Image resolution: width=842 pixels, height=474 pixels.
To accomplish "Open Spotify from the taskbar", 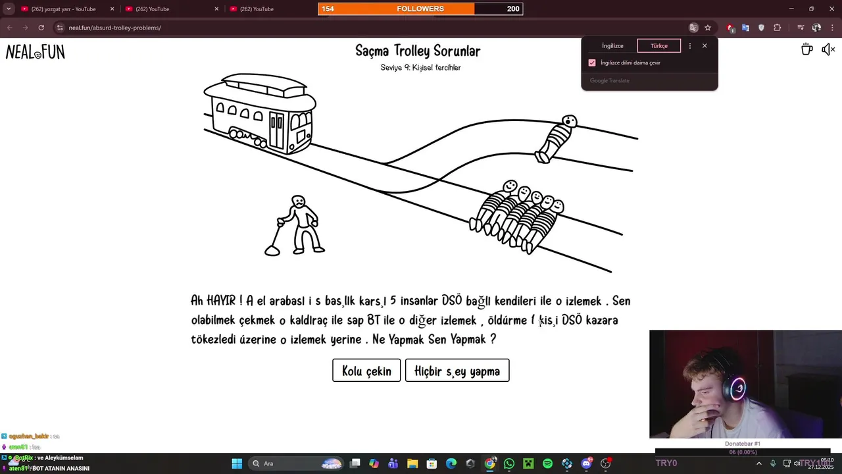I will 548,463.
